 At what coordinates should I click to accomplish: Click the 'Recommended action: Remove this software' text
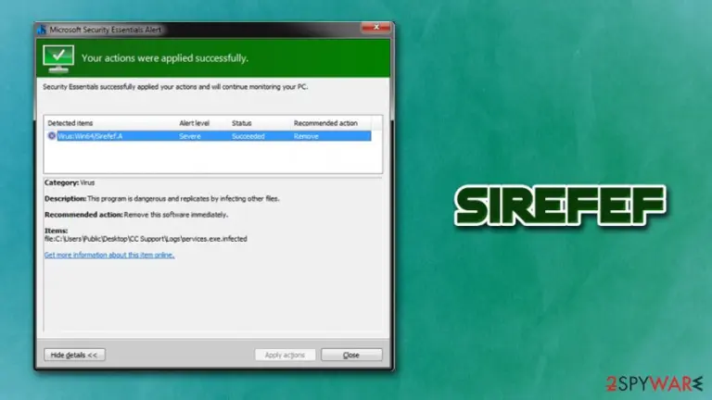136,215
